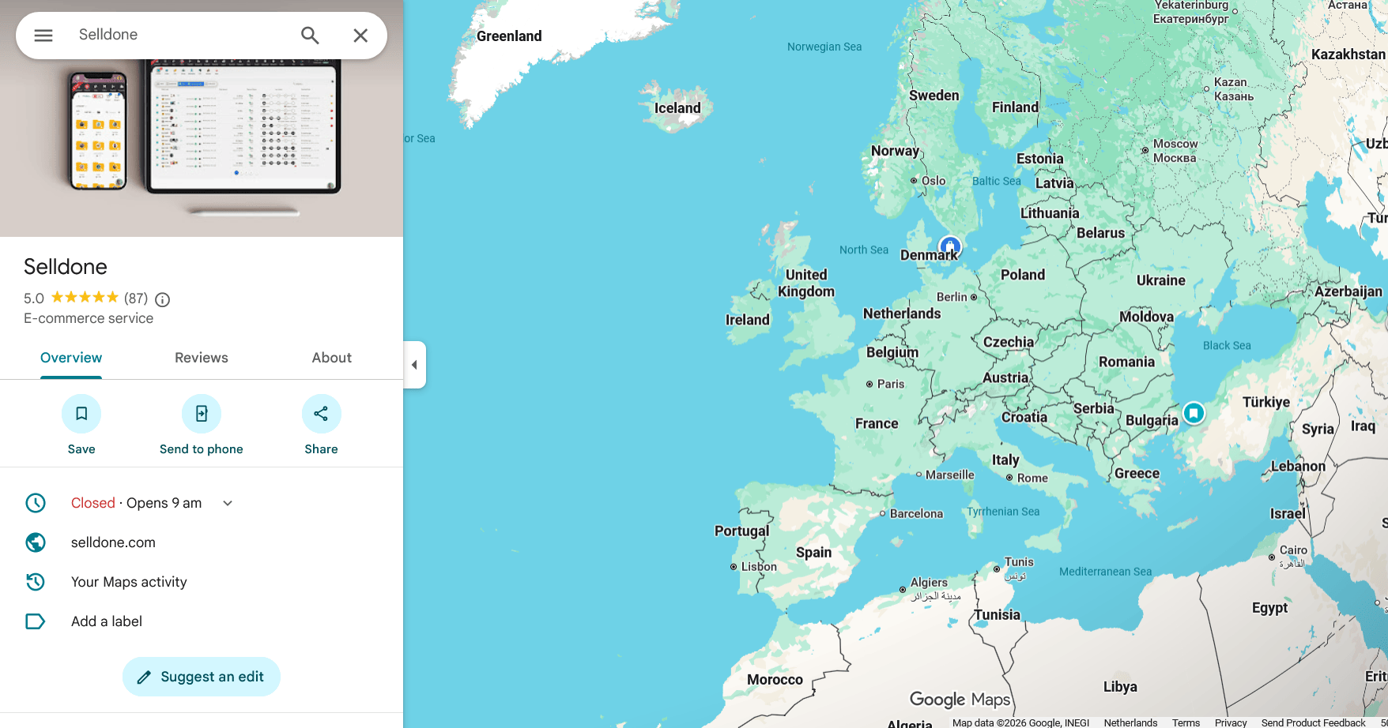Switch to the About tab
Viewport: 1388px width, 728px height.
click(x=332, y=358)
